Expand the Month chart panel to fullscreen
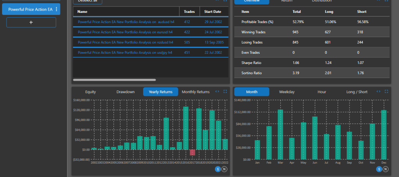The height and width of the screenshot is (177, 399). point(386,92)
